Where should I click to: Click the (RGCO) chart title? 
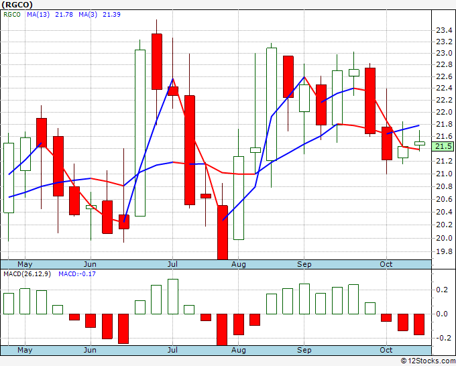17,5
